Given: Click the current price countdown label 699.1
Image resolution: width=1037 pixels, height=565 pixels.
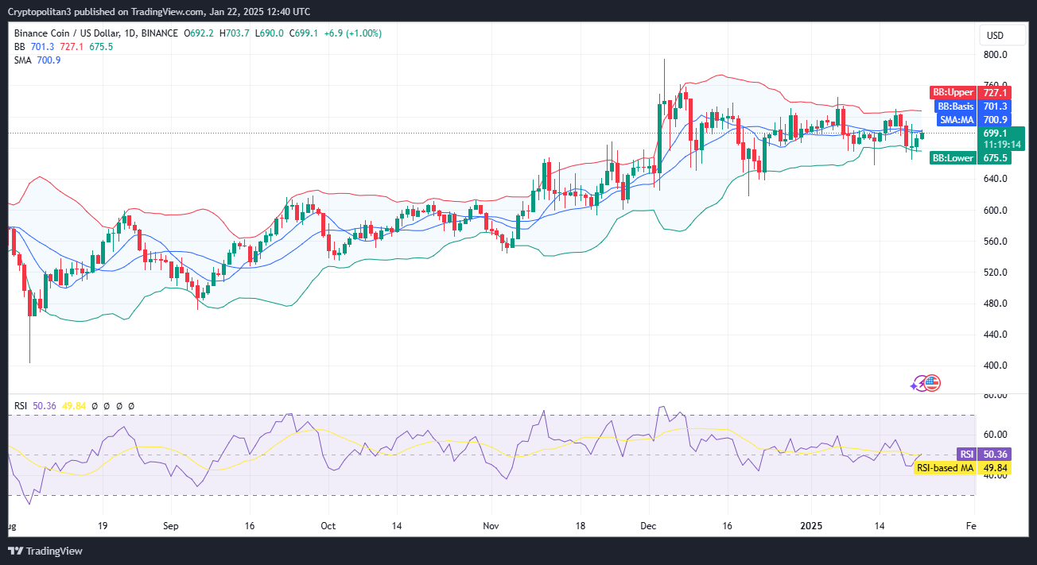Looking at the screenshot, I should (x=1000, y=138).
